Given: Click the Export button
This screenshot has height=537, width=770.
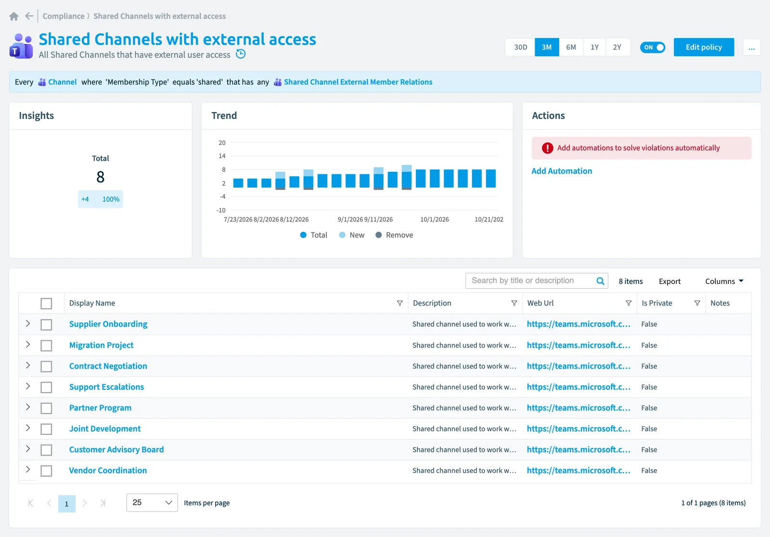Looking at the screenshot, I should pos(669,281).
